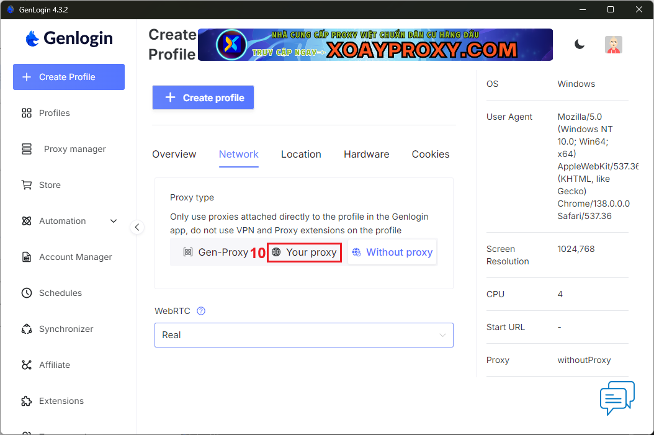Click the Create profile button above tabs

pyautogui.click(x=203, y=97)
